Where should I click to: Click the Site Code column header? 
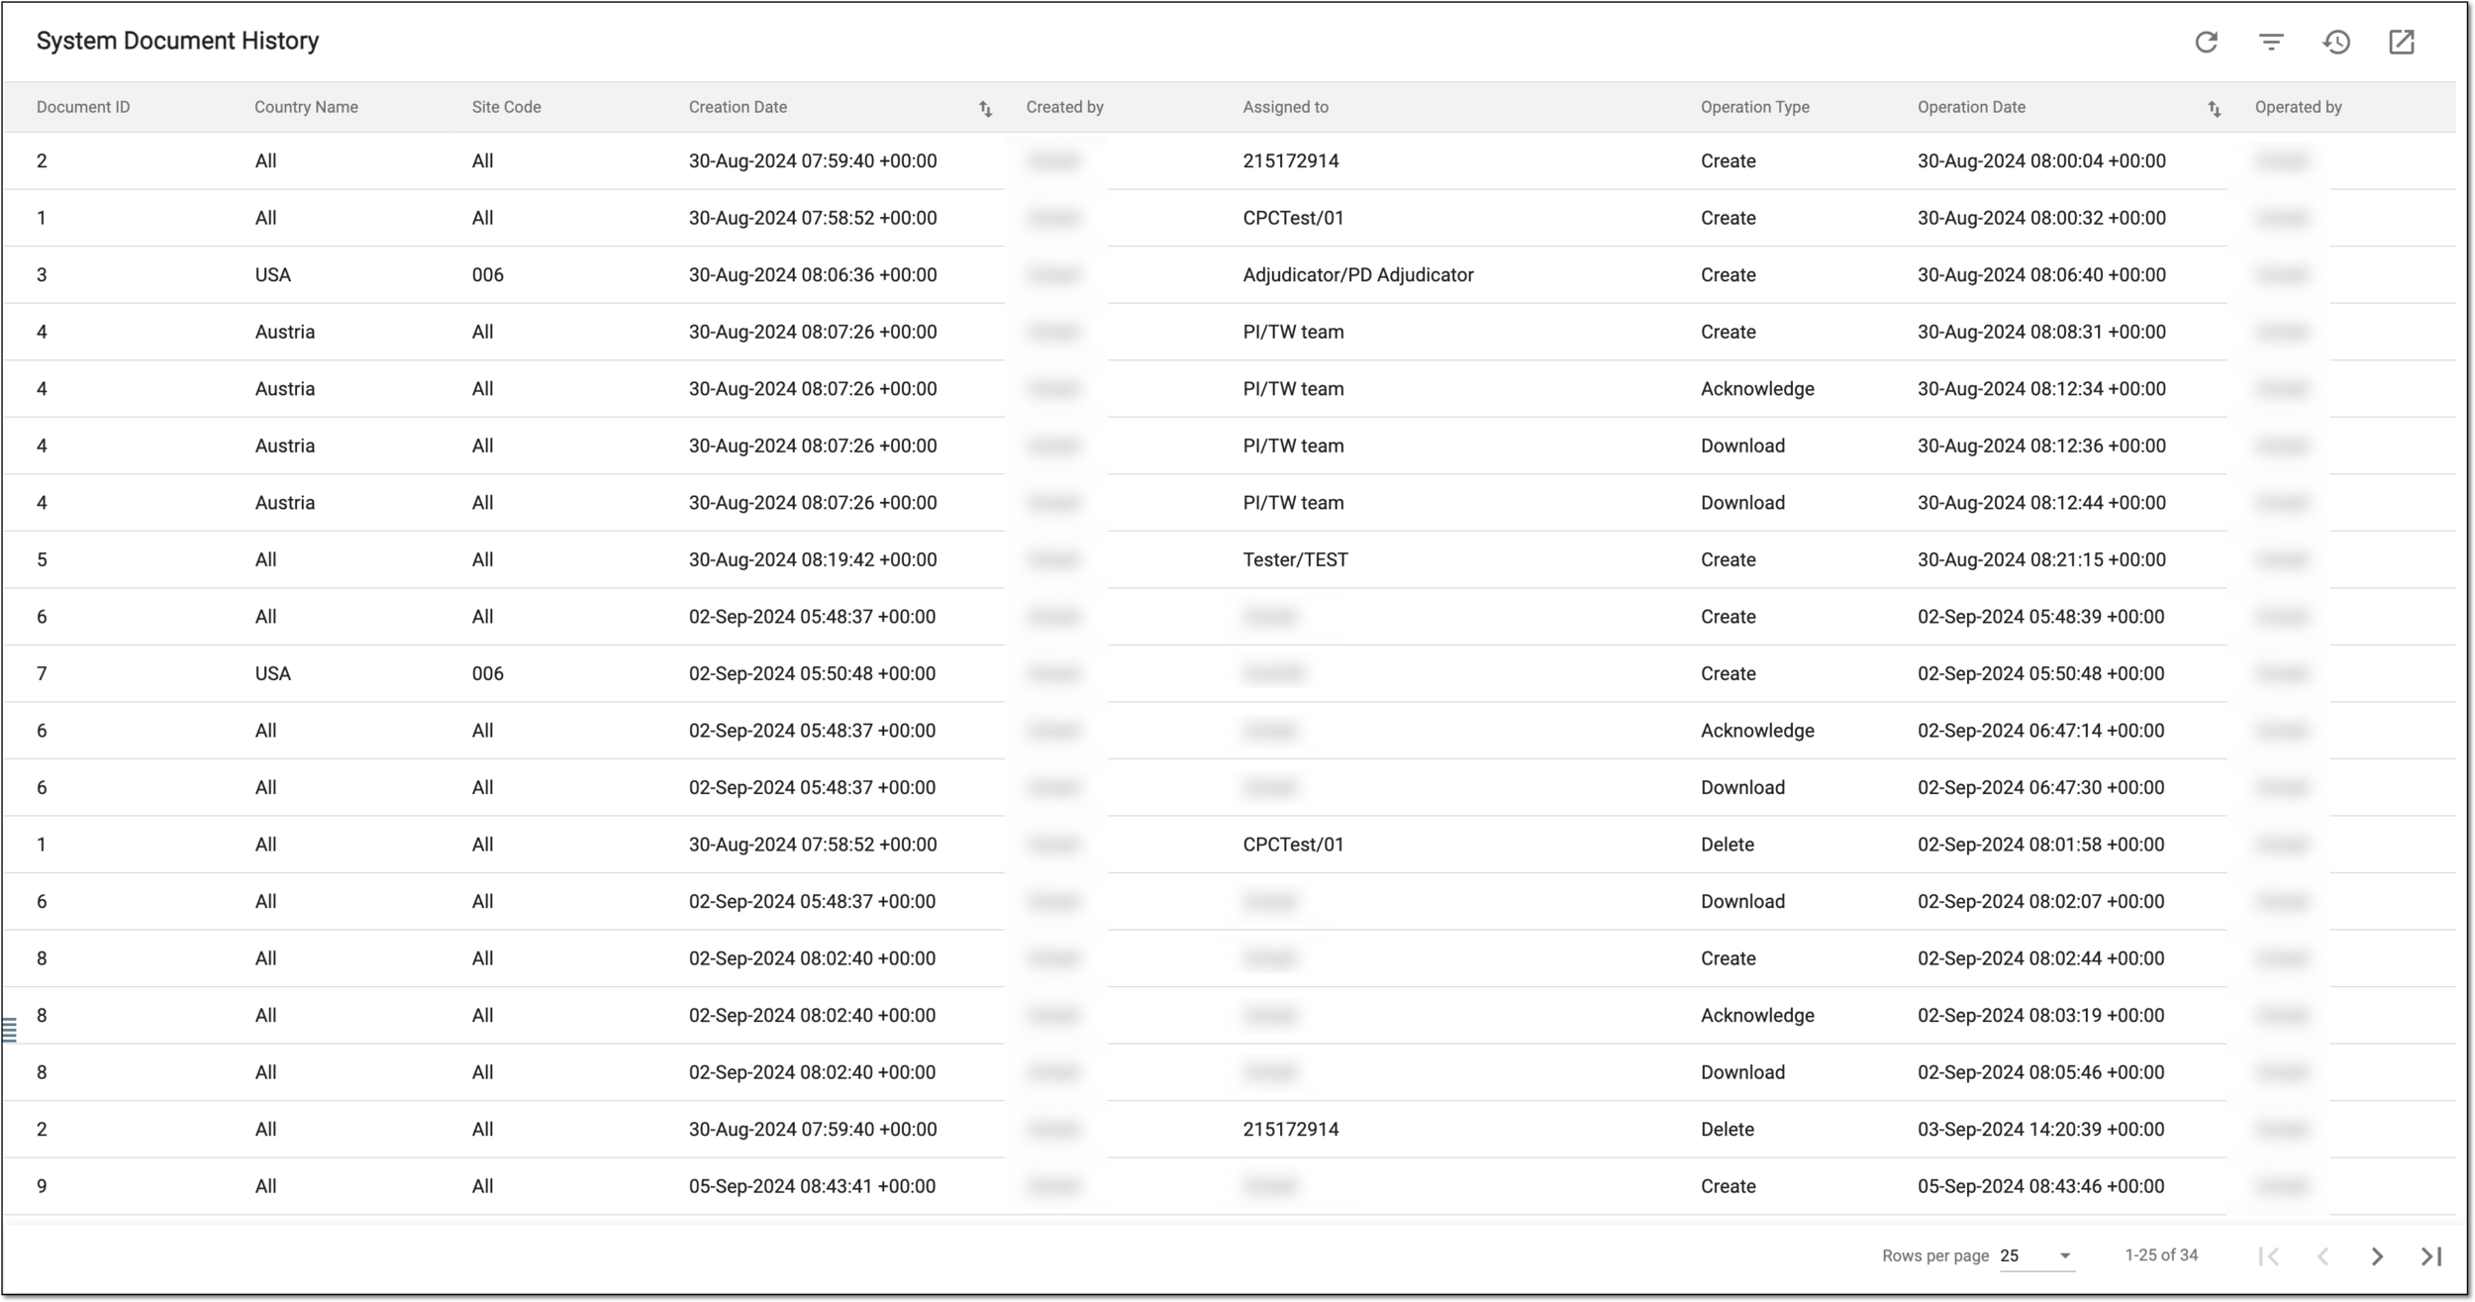(506, 107)
